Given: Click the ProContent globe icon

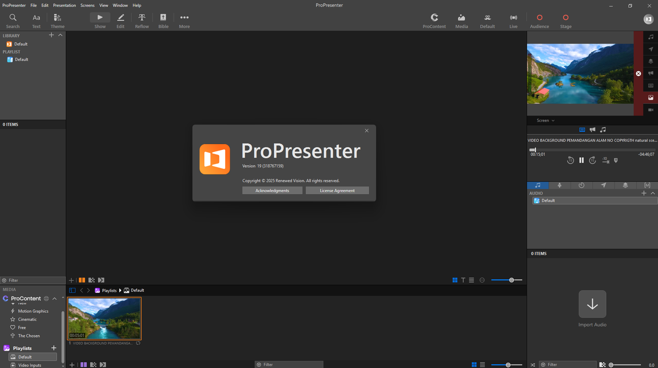Looking at the screenshot, I should 46,299.
